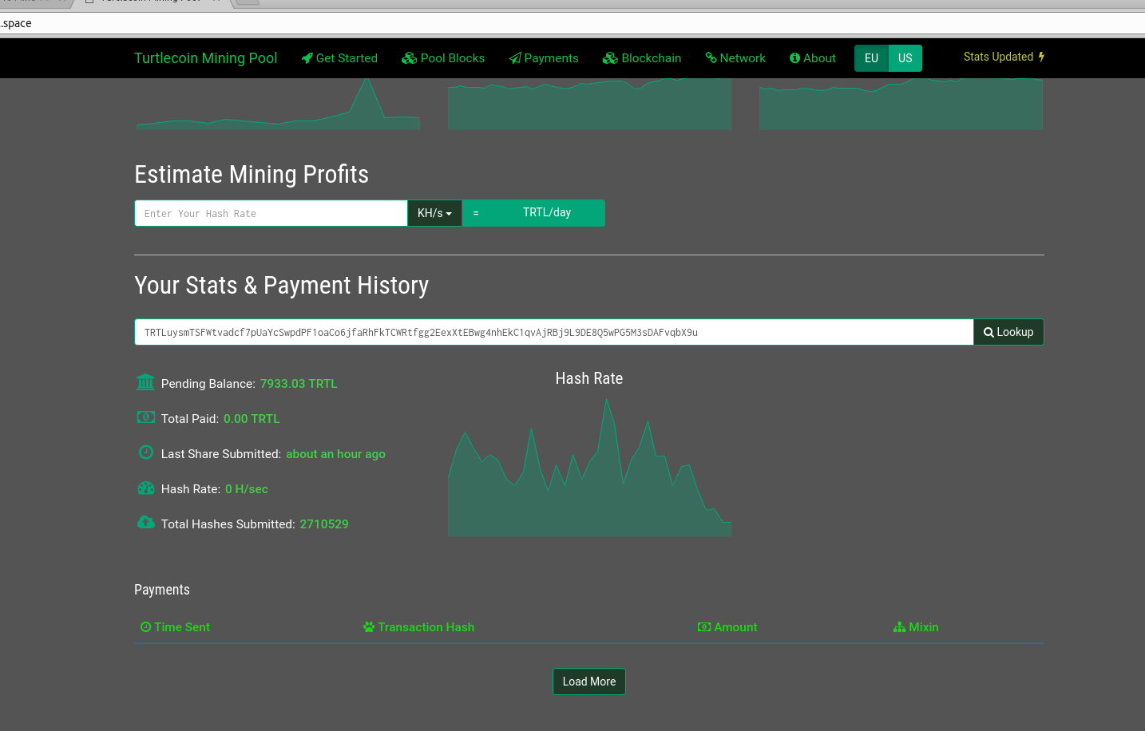Click the Payments section heading above the table

(162, 590)
